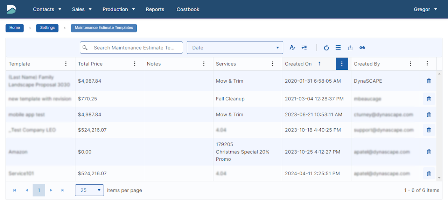Delete the 2023-06-21 Mow & Trim template
448x207 pixels.
[x=429, y=114]
